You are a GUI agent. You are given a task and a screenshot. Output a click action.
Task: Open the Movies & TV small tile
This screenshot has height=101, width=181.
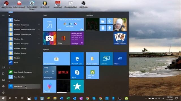103,21
